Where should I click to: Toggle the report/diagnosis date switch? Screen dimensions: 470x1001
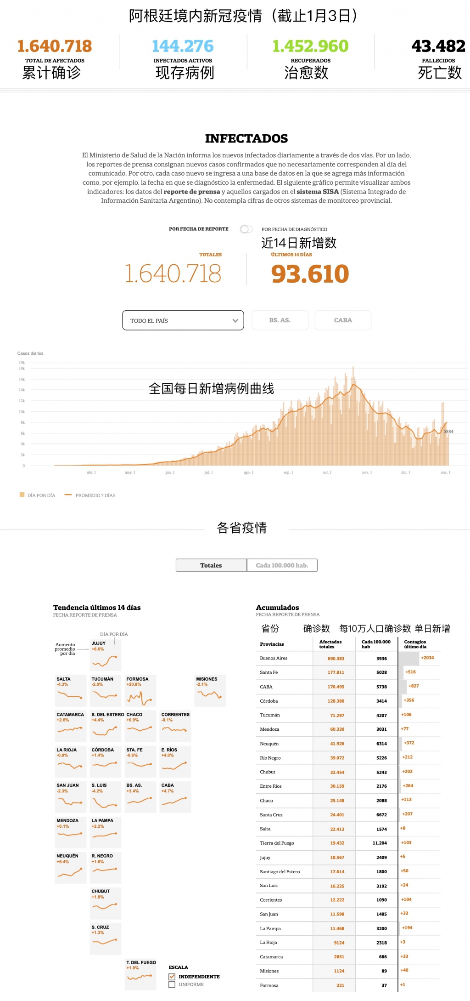click(x=246, y=229)
